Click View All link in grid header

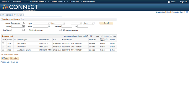[82, 36]
